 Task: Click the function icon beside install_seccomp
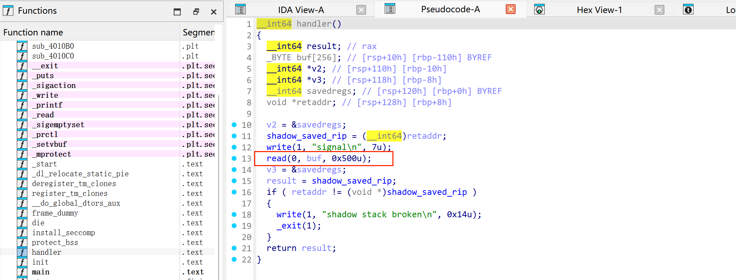click(22, 233)
